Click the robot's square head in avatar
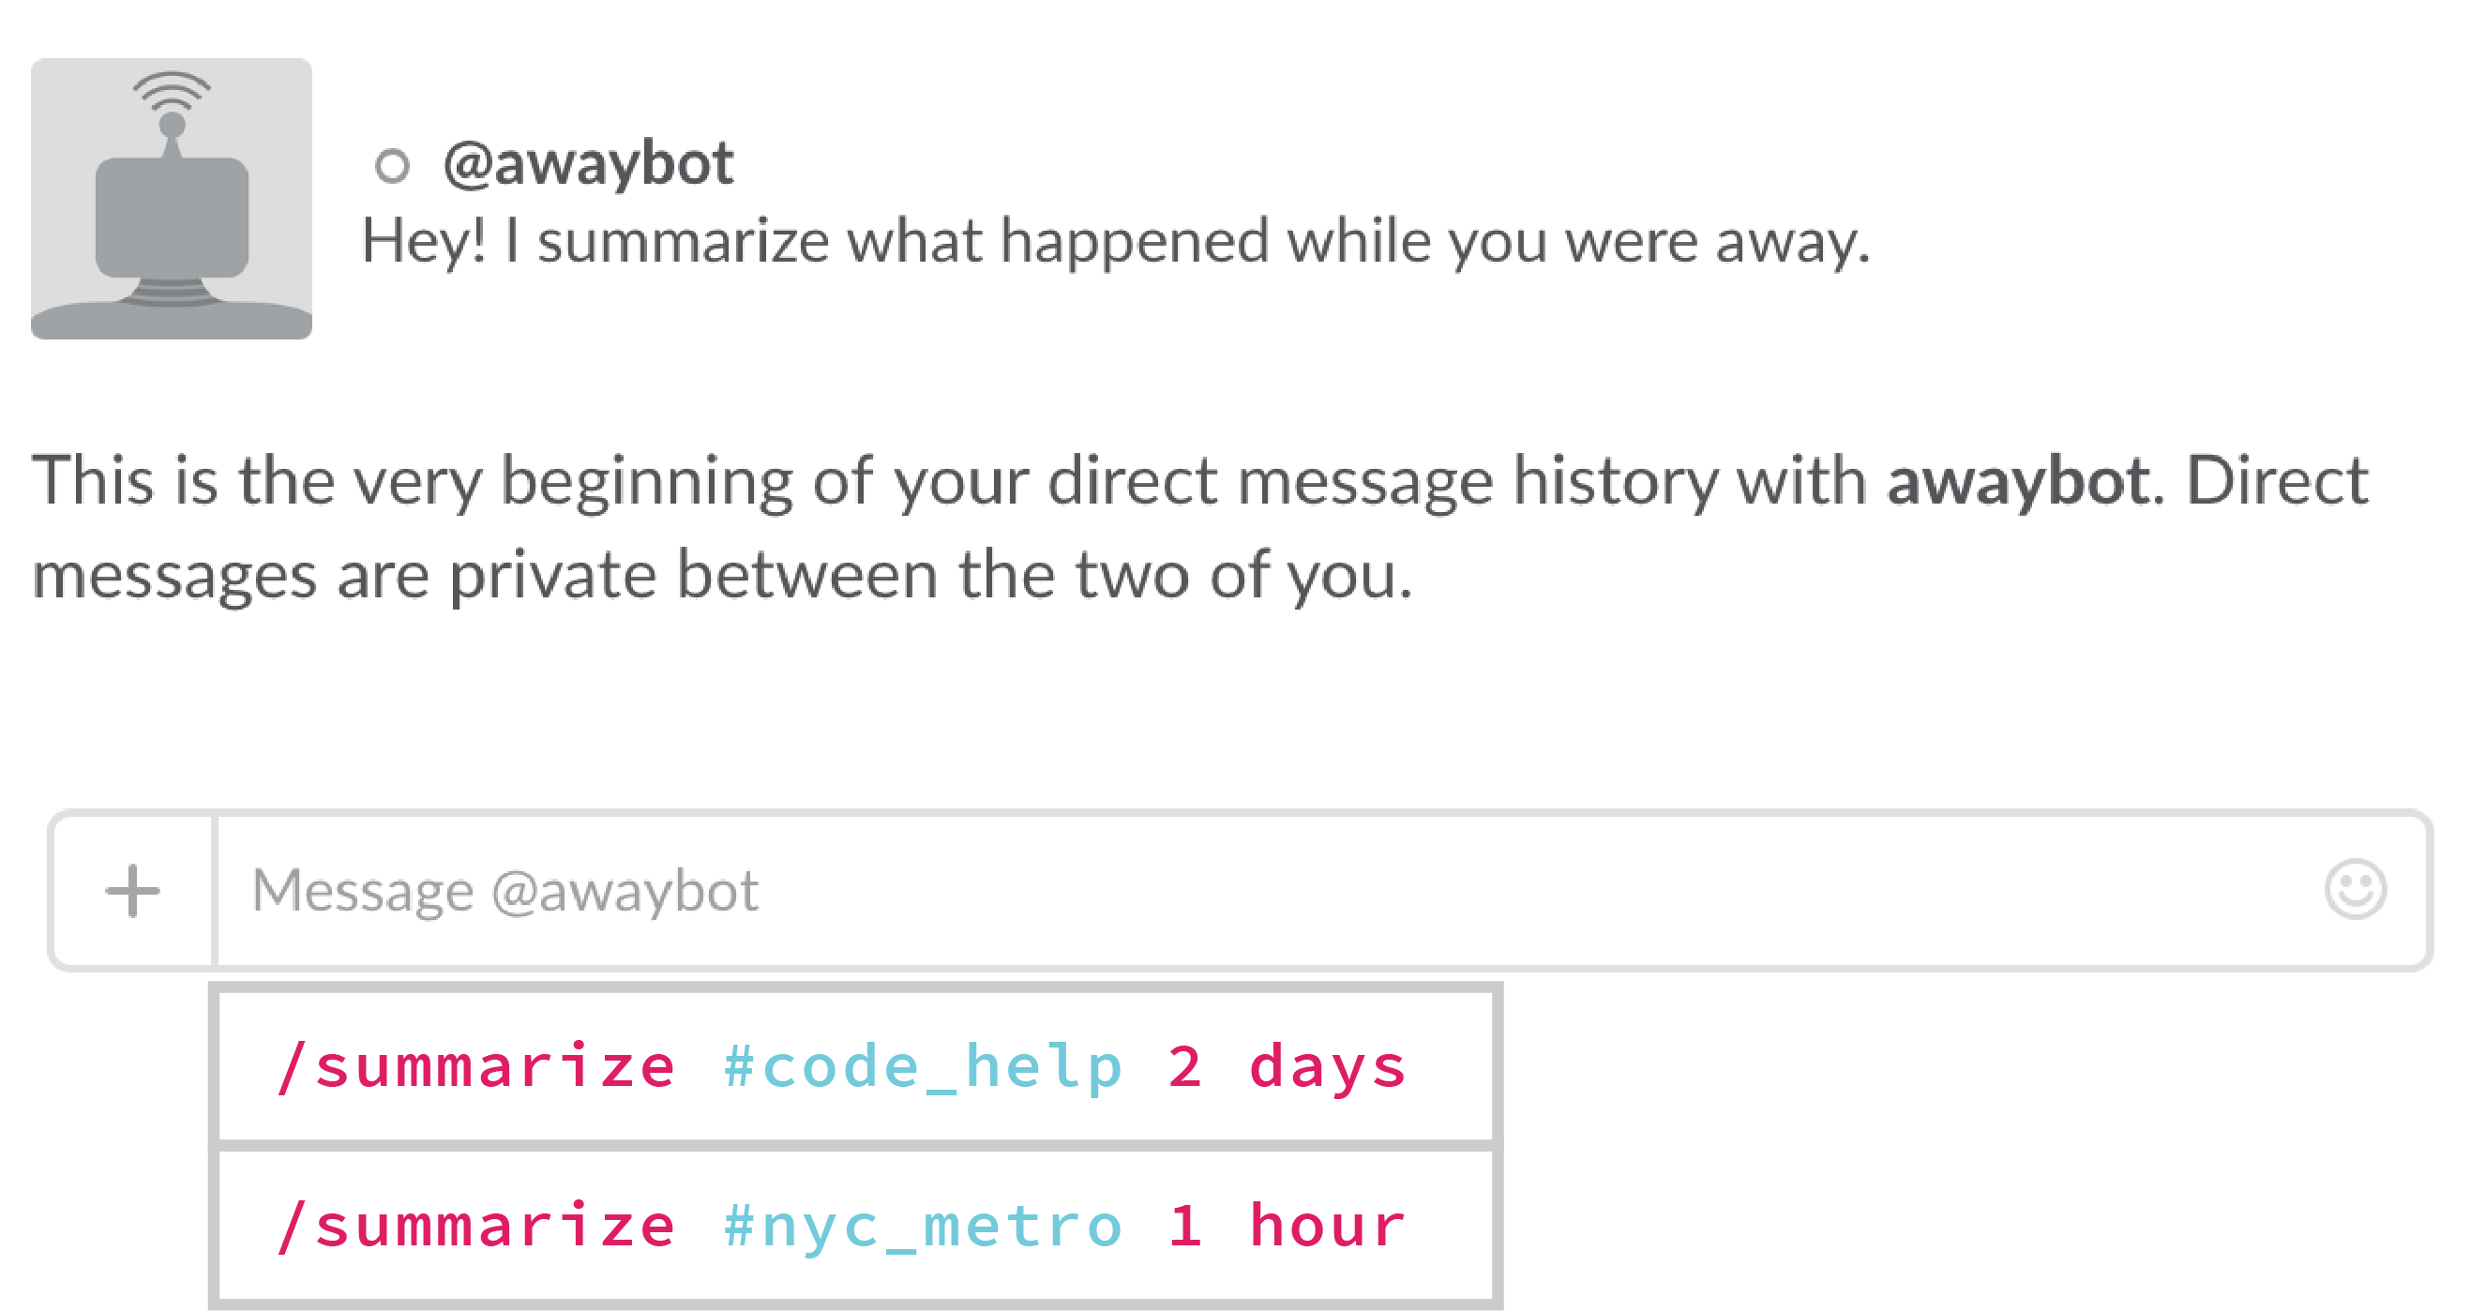Viewport: 2485px width, 1311px height. pos(172,217)
